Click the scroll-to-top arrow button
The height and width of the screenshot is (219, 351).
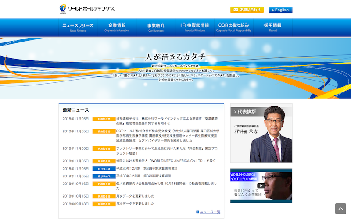[x=340, y=209]
